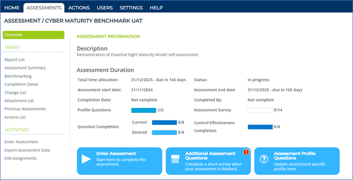
Task: Open the HELP tab
Action: 156,8
